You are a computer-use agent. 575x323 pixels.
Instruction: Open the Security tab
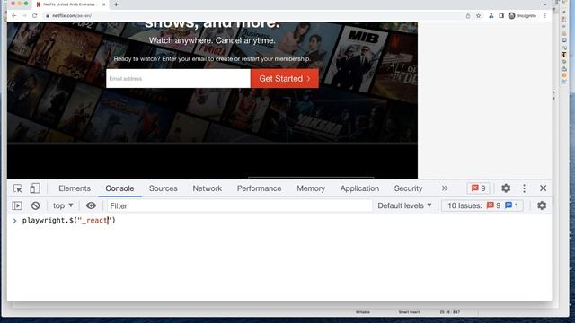pyautogui.click(x=408, y=188)
